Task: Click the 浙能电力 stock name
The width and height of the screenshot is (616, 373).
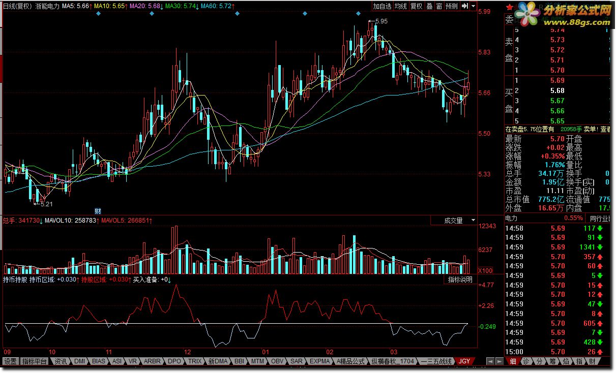Action: [x=47, y=6]
